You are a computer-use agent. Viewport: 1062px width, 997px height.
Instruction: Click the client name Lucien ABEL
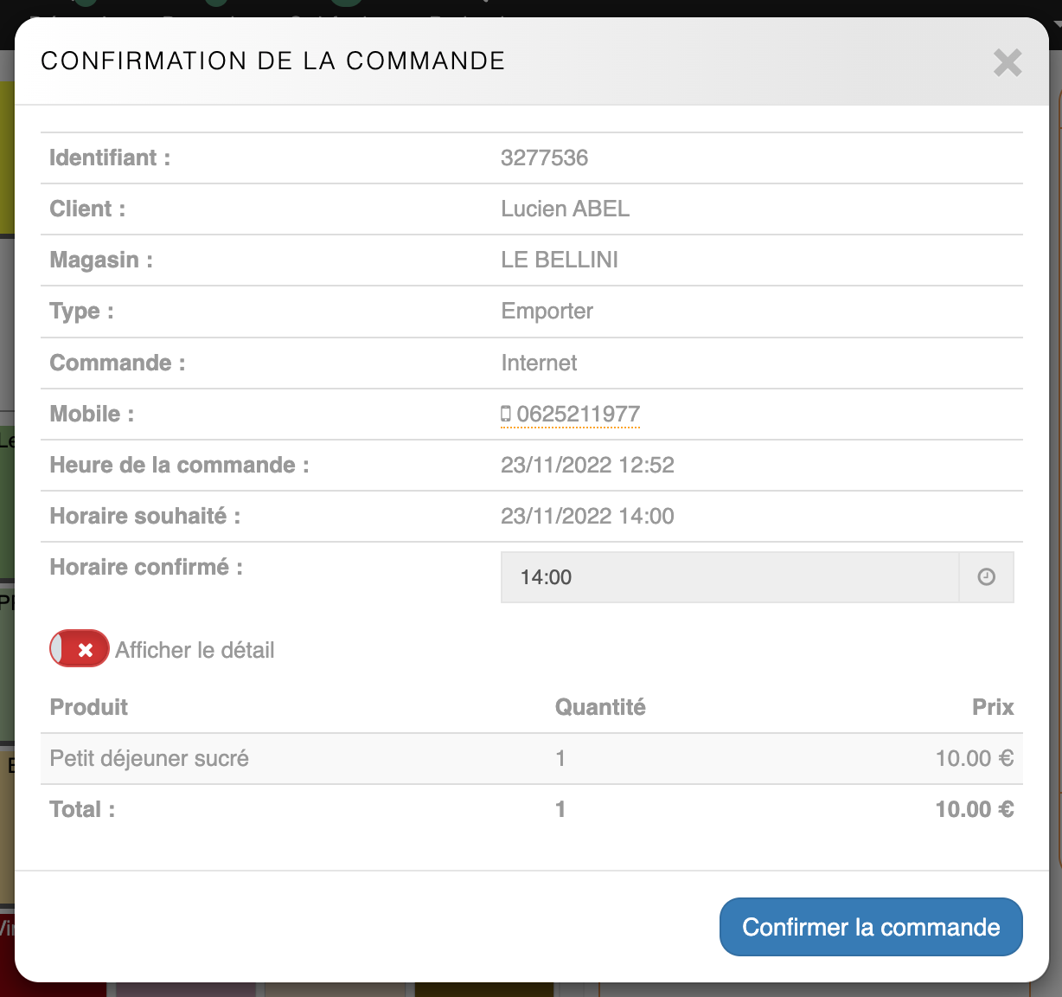[x=565, y=209]
